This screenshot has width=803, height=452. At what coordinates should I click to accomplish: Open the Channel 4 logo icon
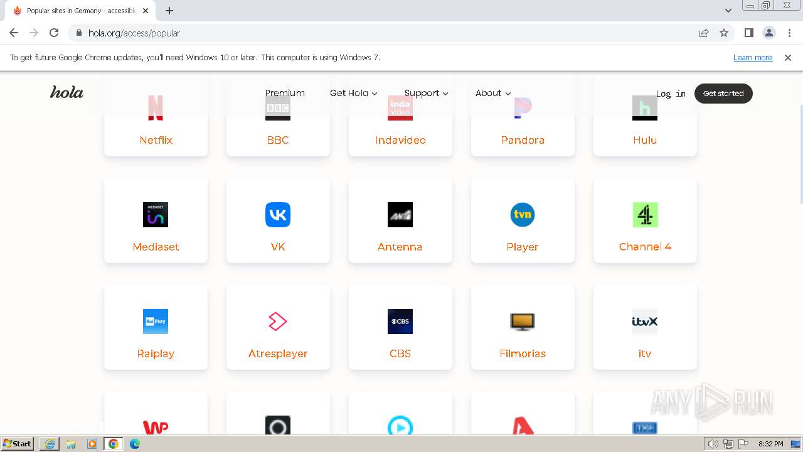coord(645,215)
